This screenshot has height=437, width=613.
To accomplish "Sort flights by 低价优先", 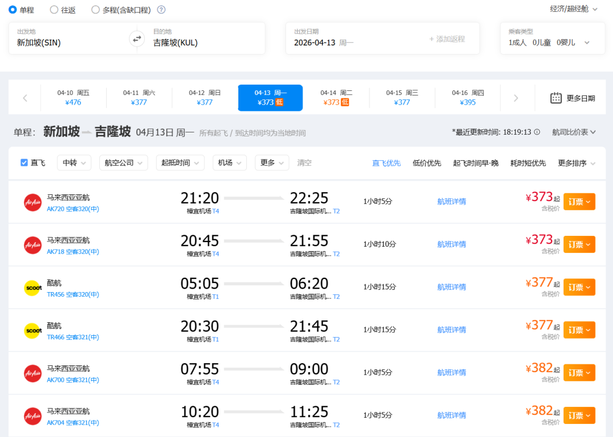I will 427,163.
